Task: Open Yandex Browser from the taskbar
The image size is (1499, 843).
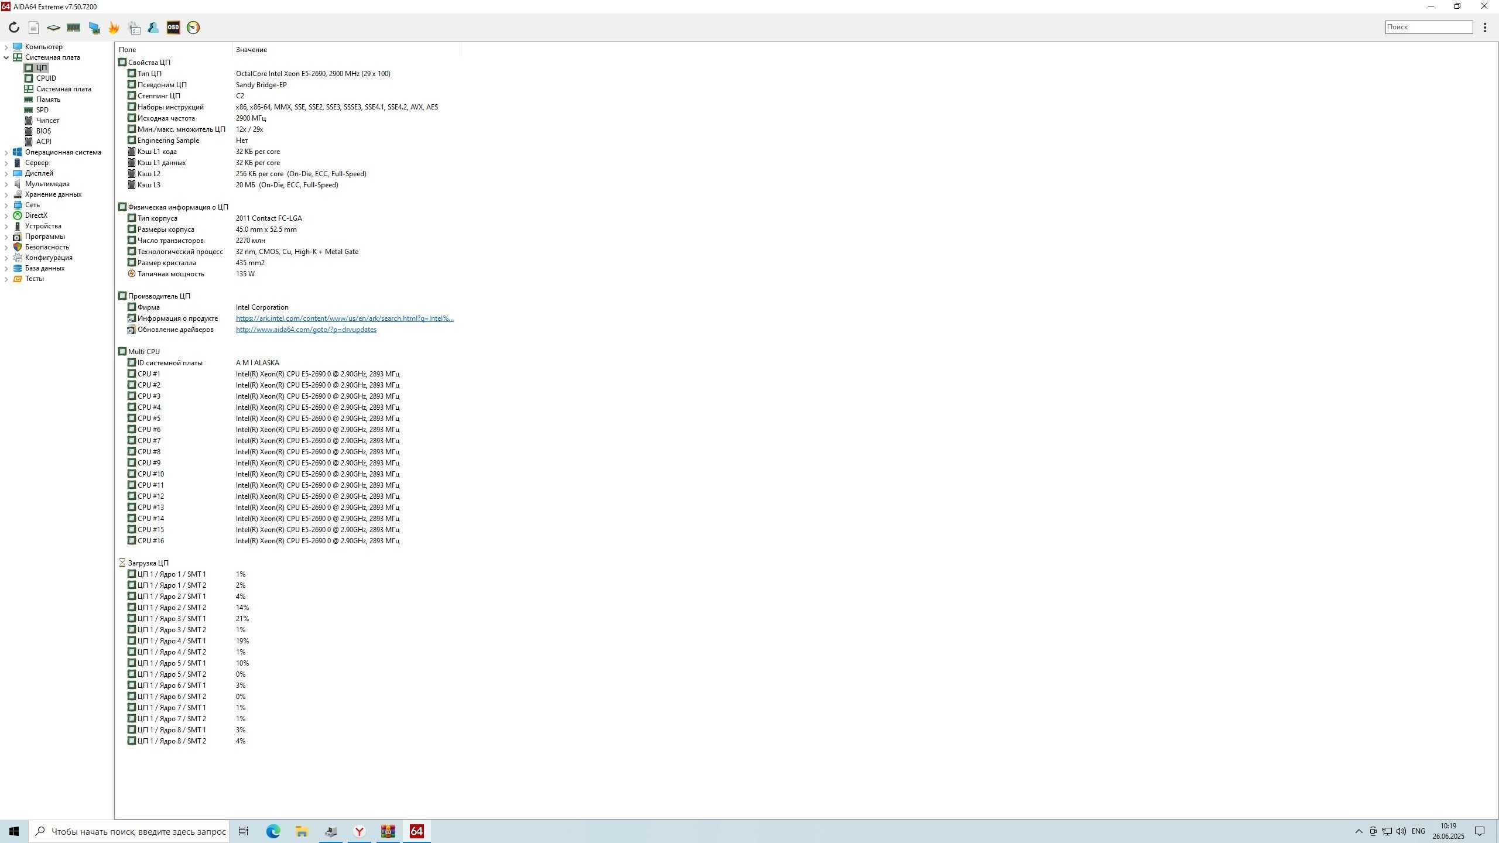Action: pyautogui.click(x=360, y=831)
